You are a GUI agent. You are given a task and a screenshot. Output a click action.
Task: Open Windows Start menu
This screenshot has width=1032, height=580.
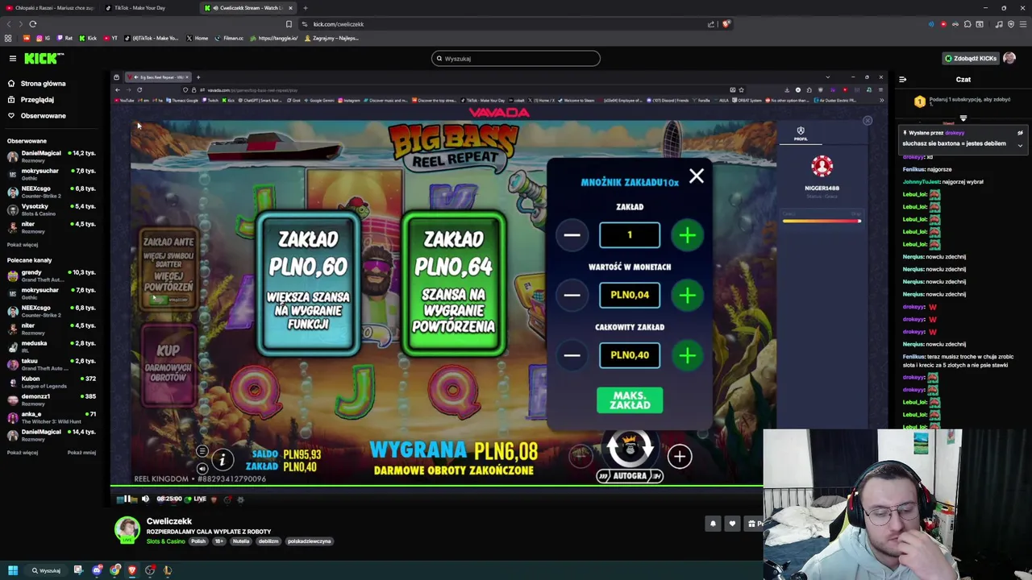click(x=13, y=570)
